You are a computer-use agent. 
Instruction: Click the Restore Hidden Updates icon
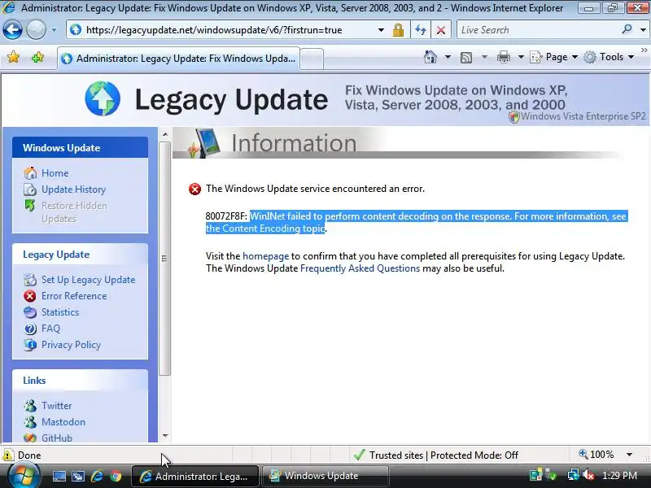pyautogui.click(x=30, y=206)
